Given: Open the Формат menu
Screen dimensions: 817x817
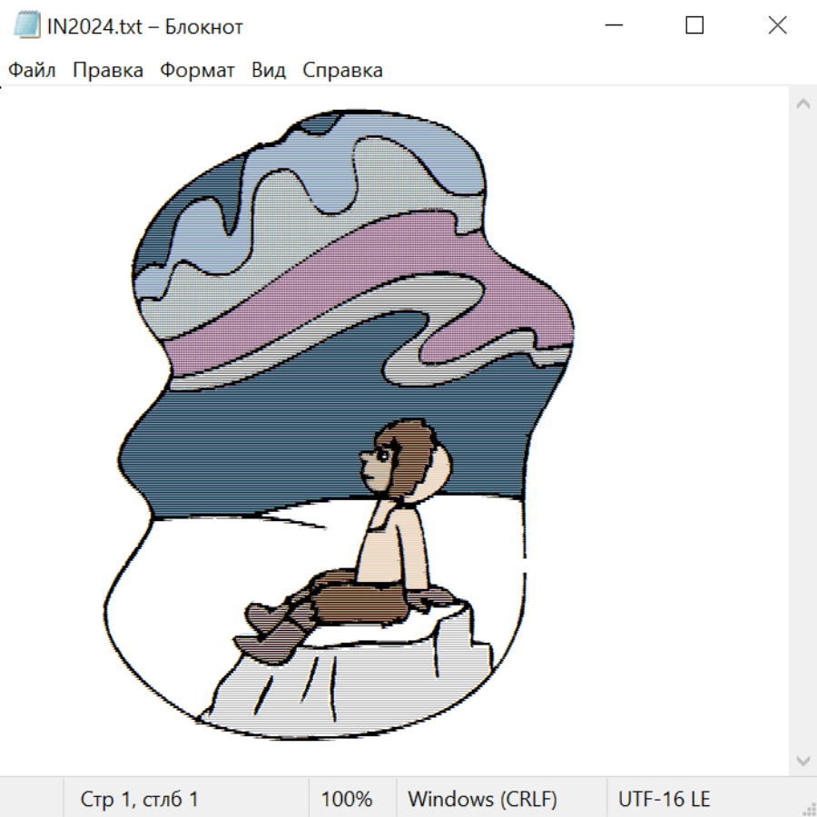Looking at the screenshot, I should click(197, 70).
